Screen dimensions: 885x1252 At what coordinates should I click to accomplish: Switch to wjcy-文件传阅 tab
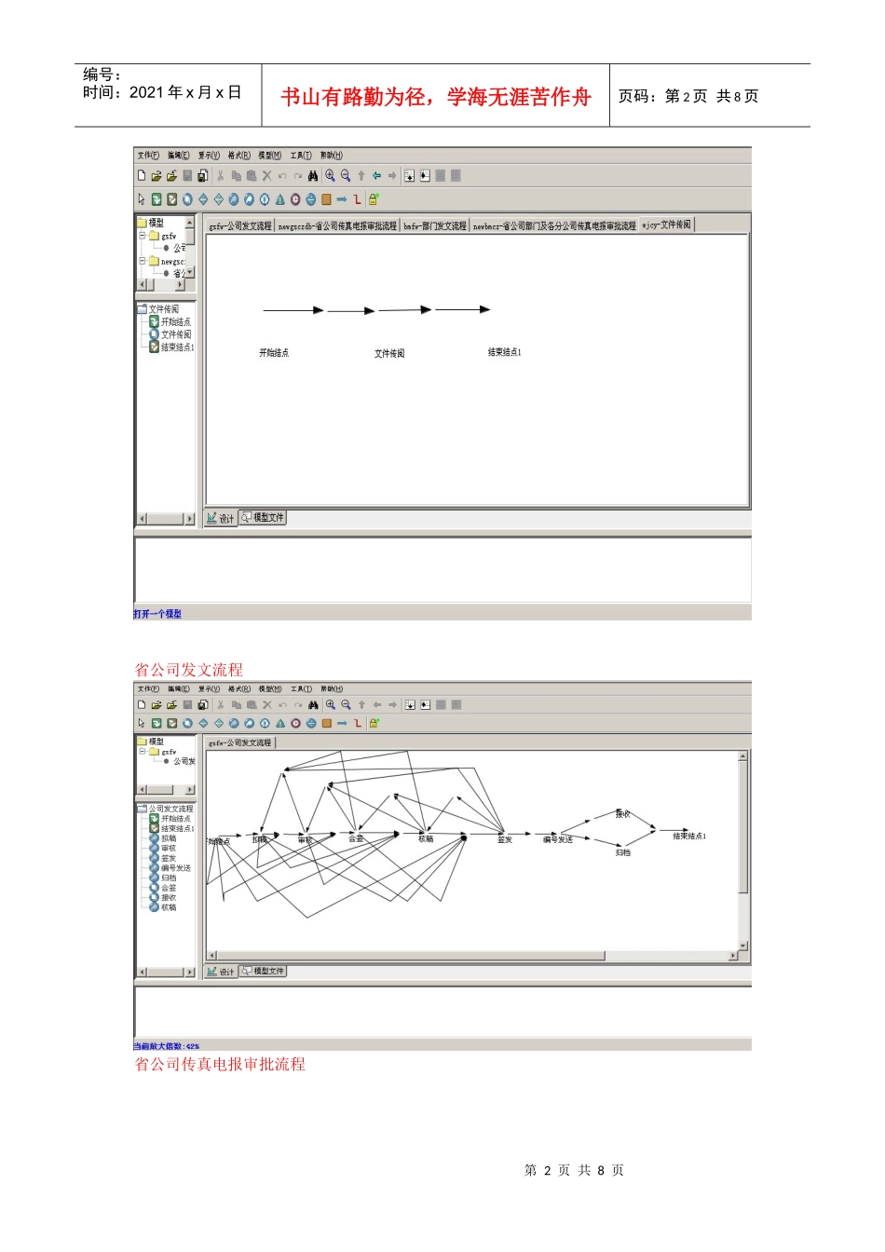pos(667,225)
